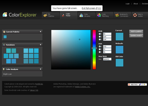Pick the center swatch in variations grid

(31, 56)
